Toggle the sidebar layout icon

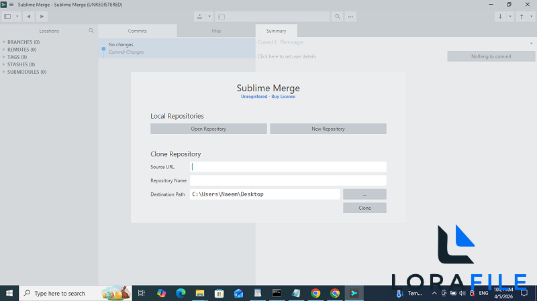pyautogui.click(x=7, y=16)
